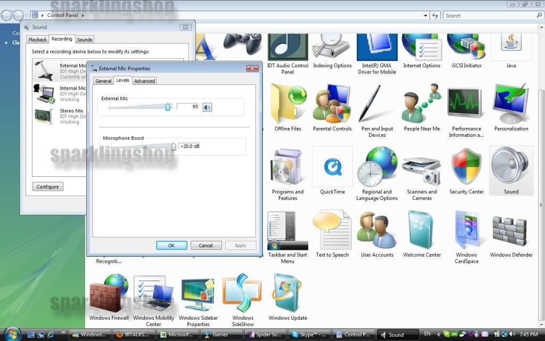
Task: Click OK in External Mic Properties
Action: pos(171,246)
